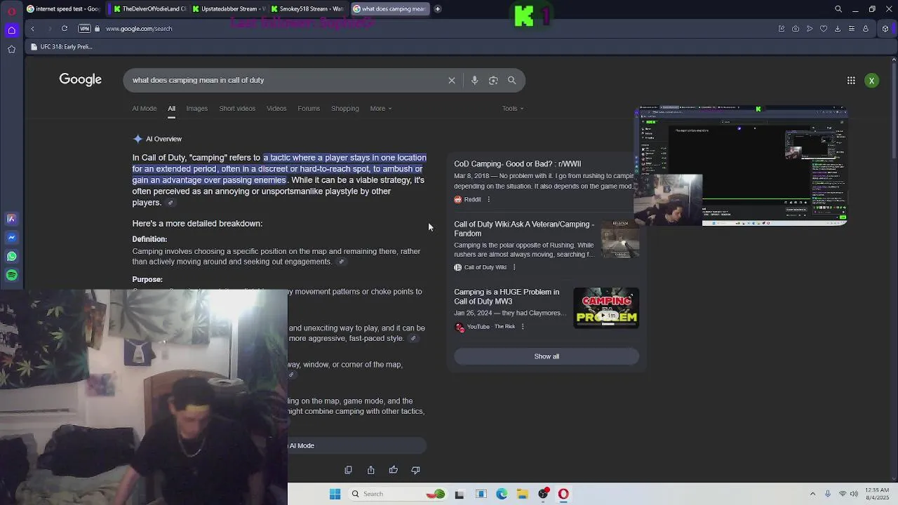This screenshot has height=505, width=898.
Task: Add page to bookmarks heart icon
Action: tap(824, 29)
